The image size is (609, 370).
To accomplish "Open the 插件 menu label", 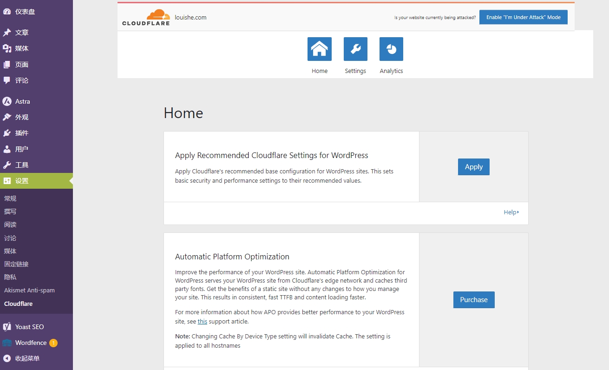I will [x=22, y=133].
